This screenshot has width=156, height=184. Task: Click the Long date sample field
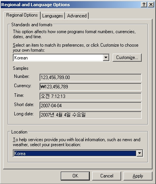tap(91, 115)
